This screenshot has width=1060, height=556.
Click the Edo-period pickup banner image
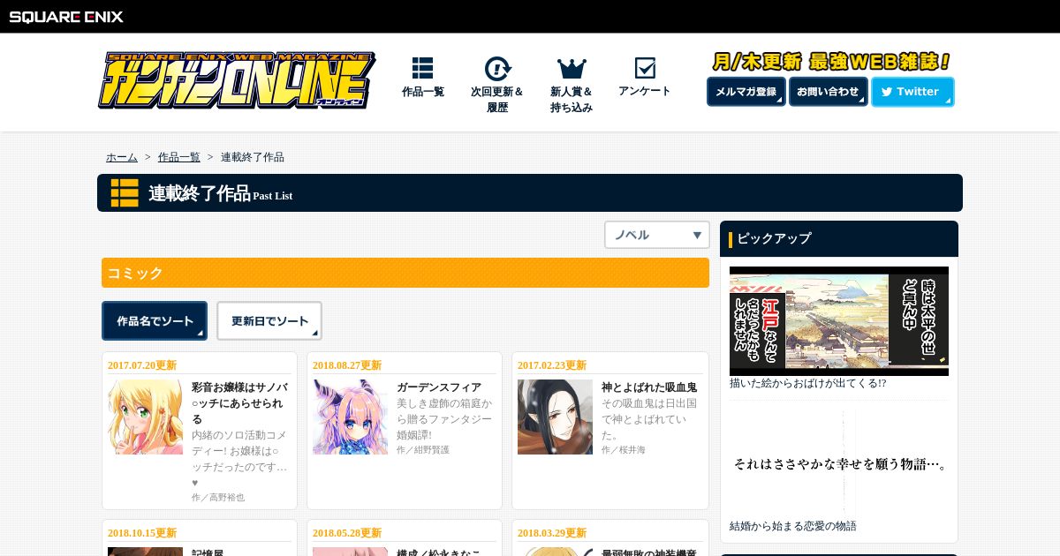point(839,321)
